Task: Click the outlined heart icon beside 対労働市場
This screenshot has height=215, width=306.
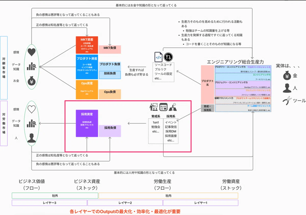Action: pyautogui.click(x=31, y=109)
